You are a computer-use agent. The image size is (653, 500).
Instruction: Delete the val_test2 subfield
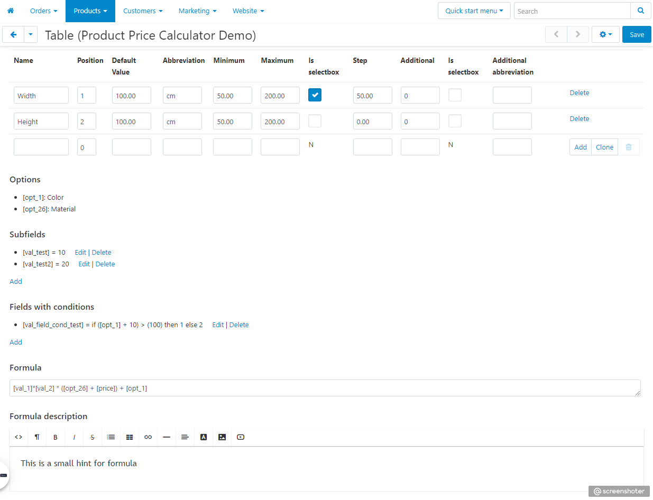point(105,264)
